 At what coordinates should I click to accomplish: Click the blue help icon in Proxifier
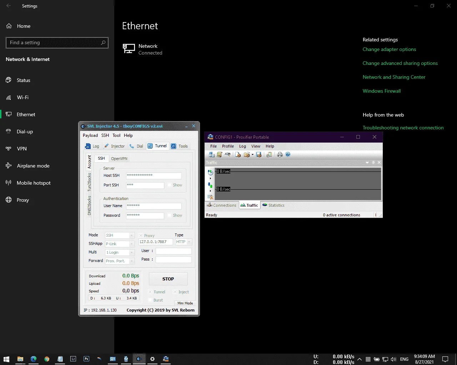[288, 154]
